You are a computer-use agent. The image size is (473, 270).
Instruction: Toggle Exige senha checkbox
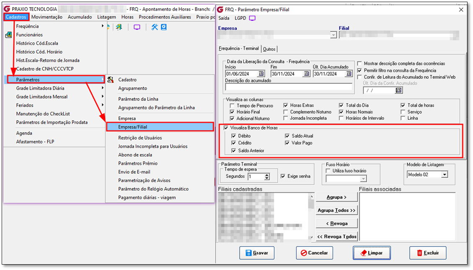pyautogui.click(x=283, y=176)
